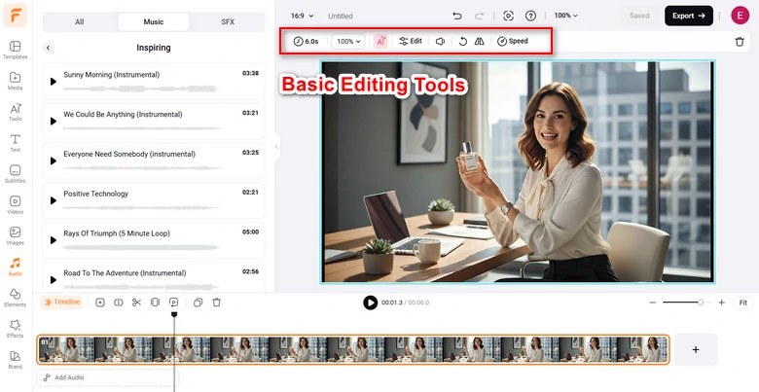This screenshot has height=392, width=759.
Task: Select the video on the preview canvas
Action: click(x=518, y=171)
